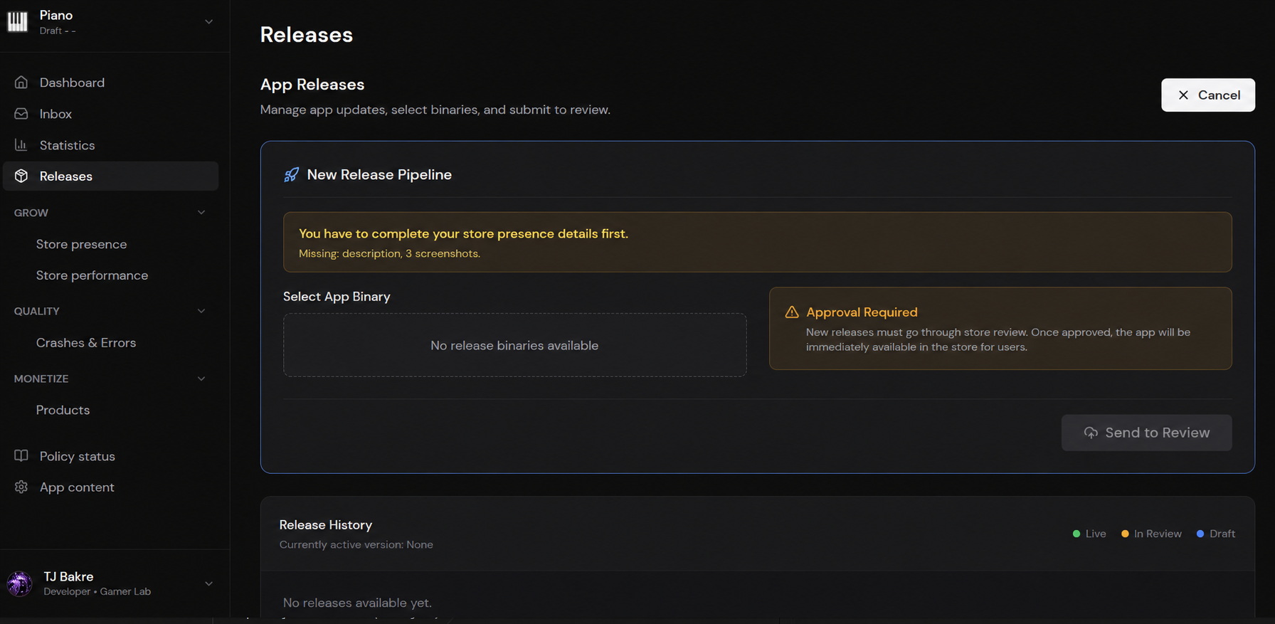Screen dimensions: 1275x624
Task: Click the cloud upload icon in Send to Review
Action: click(x=1091, y=433)
